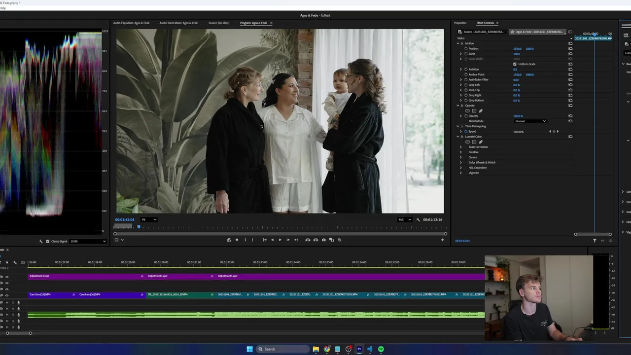Step forward one frame in Program monitor

pos(288,240)
